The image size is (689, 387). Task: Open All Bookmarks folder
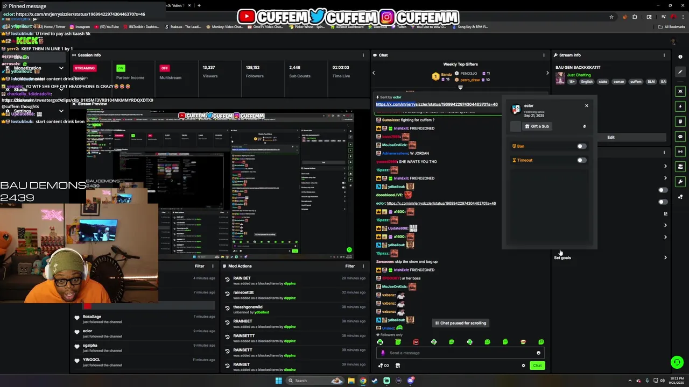pyautogui.click(x=672, y=27)
